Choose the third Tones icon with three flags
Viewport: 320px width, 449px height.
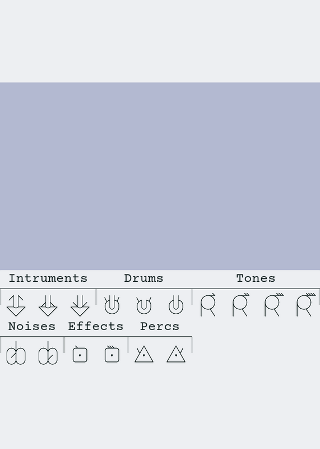coord(273,305)
